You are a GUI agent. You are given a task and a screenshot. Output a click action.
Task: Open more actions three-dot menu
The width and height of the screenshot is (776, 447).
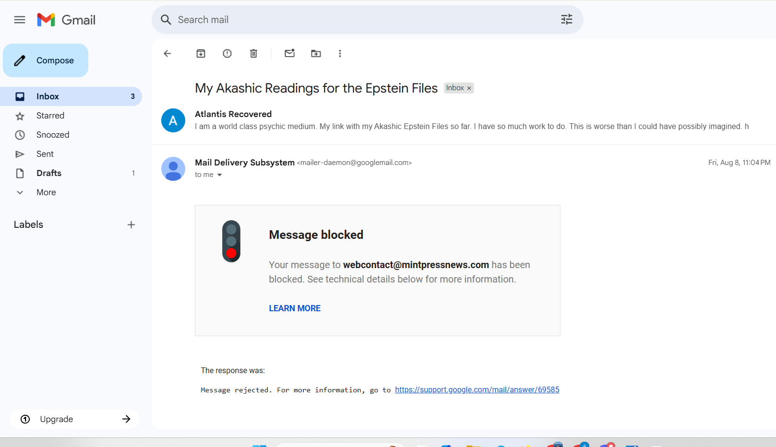click(340, 53)
